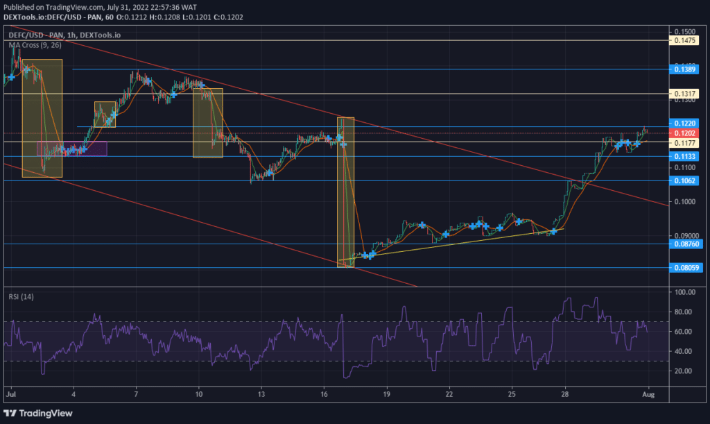Viewport: 710px width, 424px height.
Task: Click the 28 date label on time axis
Action: pyautogui.click(x=564, y=395)
